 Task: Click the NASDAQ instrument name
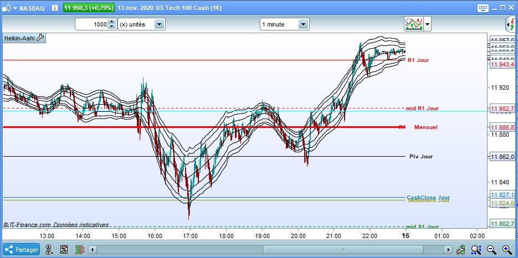(32, 8)
